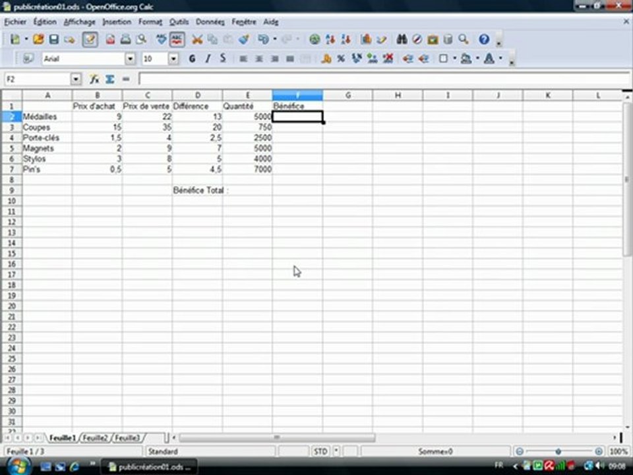
Task: Open Styles and Formatting icon
Action: coord(28,59)
